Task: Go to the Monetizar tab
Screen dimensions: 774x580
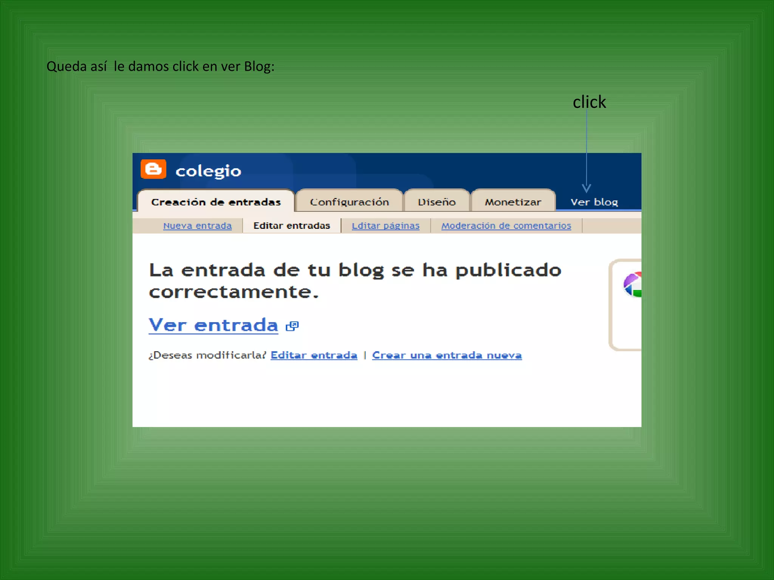Action: [x=513, y=201]
